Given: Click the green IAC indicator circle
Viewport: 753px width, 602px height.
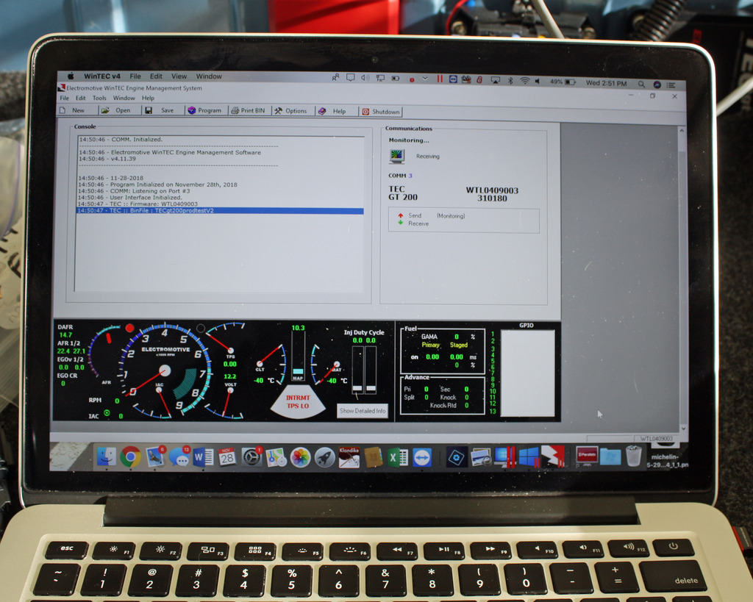Looking at the screenshot, I should pos(107,413).
